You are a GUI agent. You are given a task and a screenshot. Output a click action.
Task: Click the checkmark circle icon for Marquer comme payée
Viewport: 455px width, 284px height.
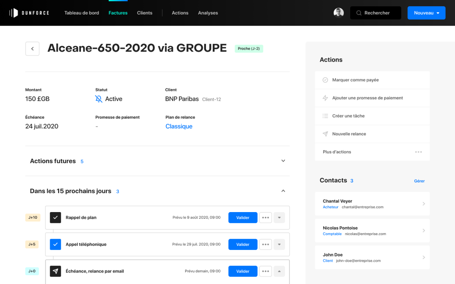point(325,80)
